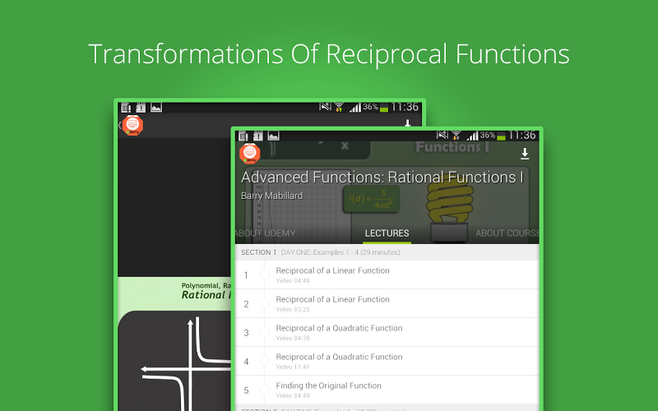
Task: Switch to the LECTURES tab
Action: pyautogui.click(x=387, y=233)
